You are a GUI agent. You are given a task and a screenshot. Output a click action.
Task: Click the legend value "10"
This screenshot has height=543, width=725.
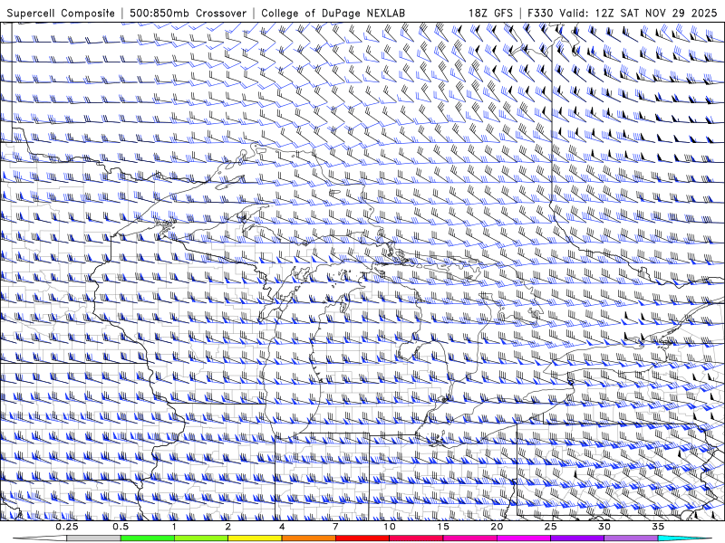[x=390, y=527]
